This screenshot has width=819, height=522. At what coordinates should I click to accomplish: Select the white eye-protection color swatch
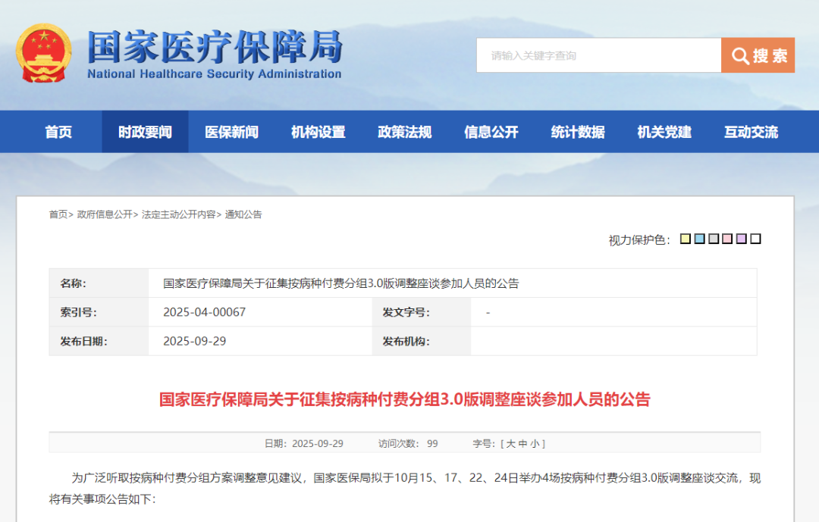[x=755, y=239]
